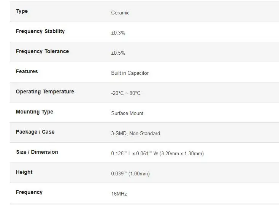Screen dimensions: 279x205
Task: Select the Surface Mount value
Action: 127,114
